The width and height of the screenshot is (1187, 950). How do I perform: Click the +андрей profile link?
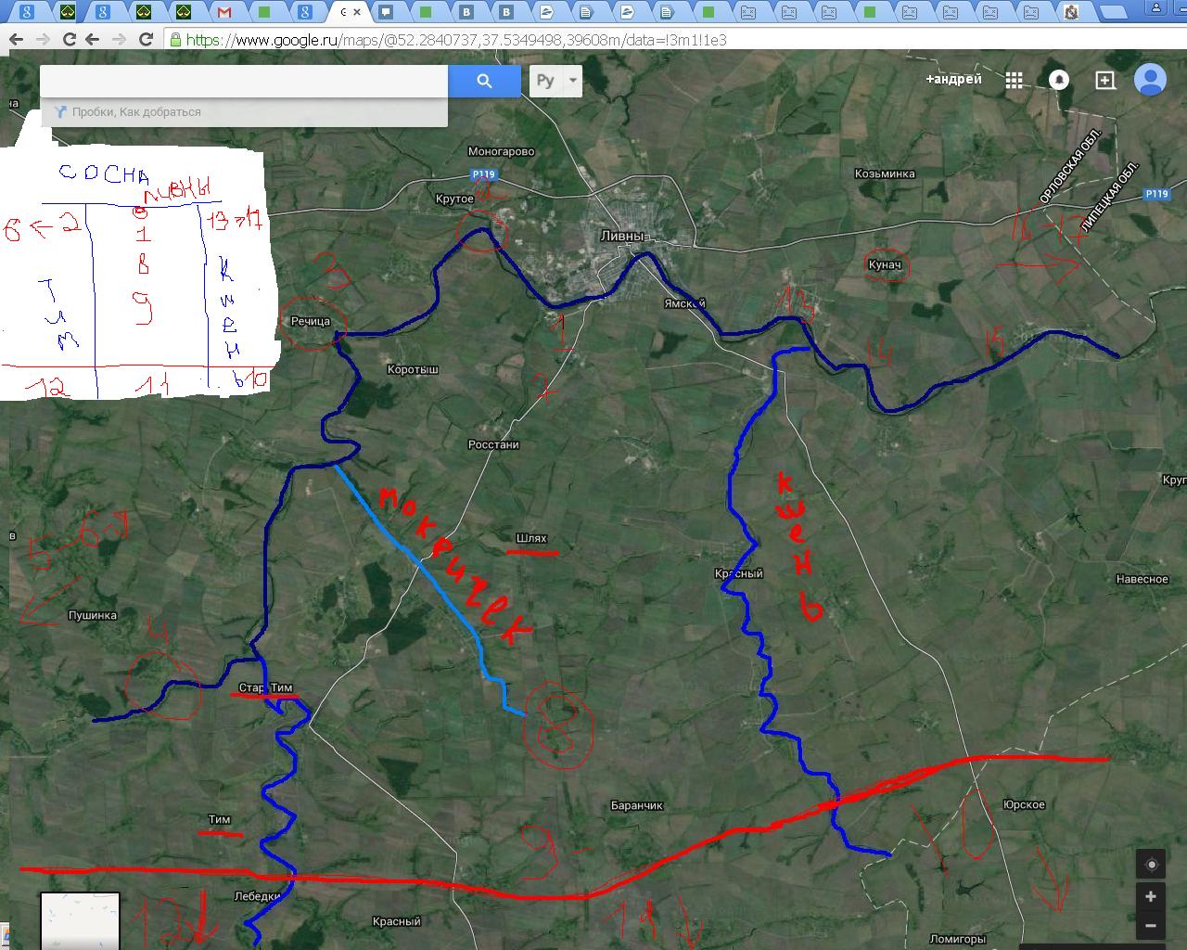953,80
